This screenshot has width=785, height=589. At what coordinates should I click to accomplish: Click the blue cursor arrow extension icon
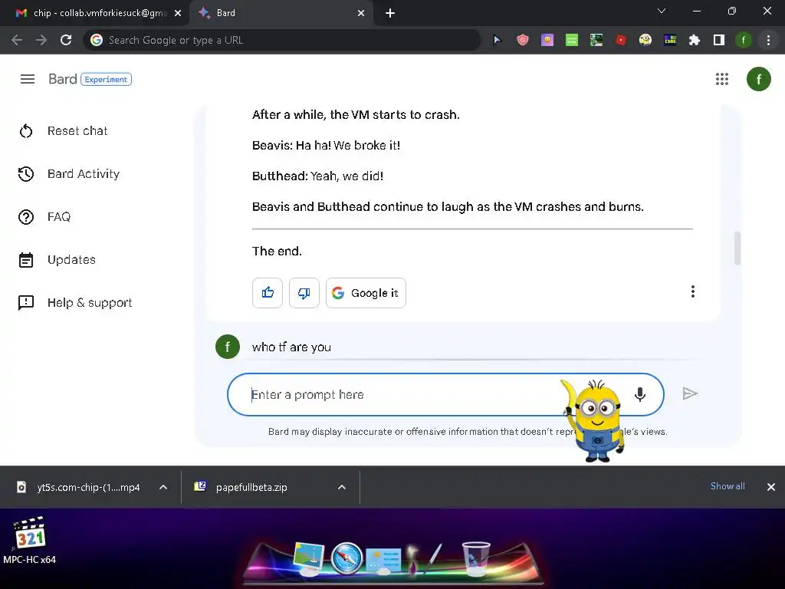pyautogui.click(x=497, y=40)
